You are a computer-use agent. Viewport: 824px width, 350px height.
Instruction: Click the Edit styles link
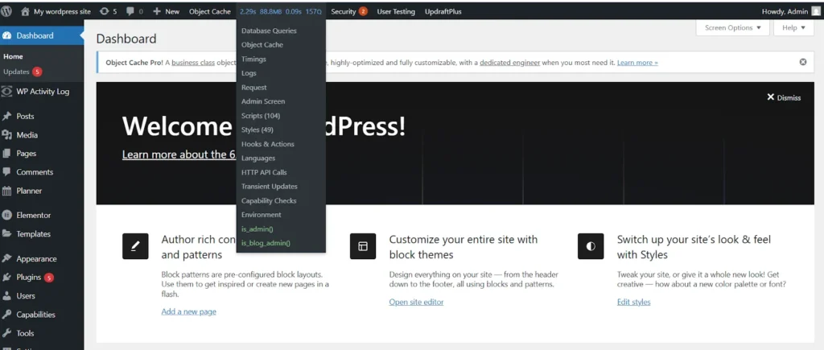pos(634,303)
